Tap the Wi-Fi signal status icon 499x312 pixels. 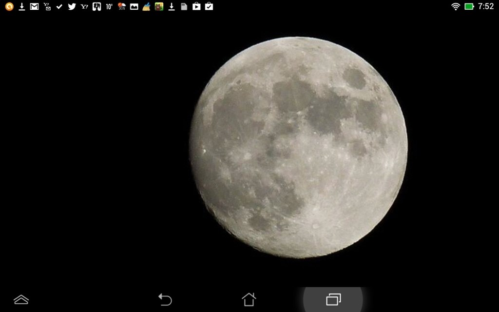coord(456,6)
